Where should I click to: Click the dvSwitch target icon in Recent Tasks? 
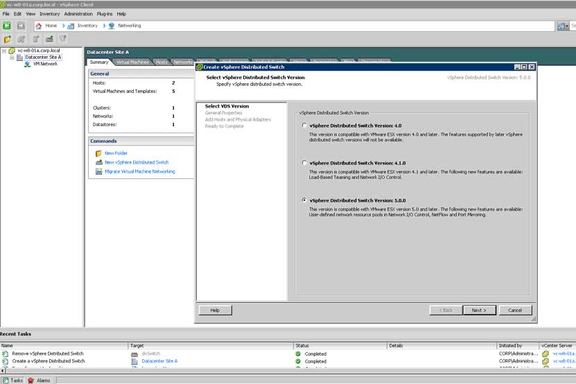click(x=134, y=354)
